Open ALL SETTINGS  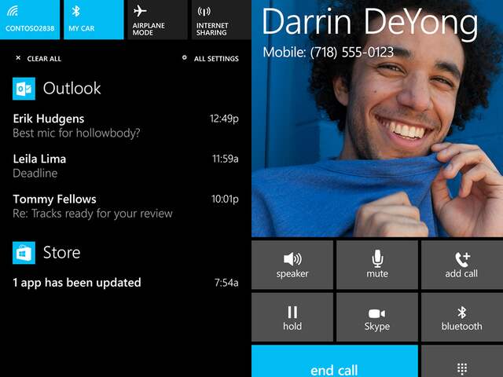pos(211,59)
